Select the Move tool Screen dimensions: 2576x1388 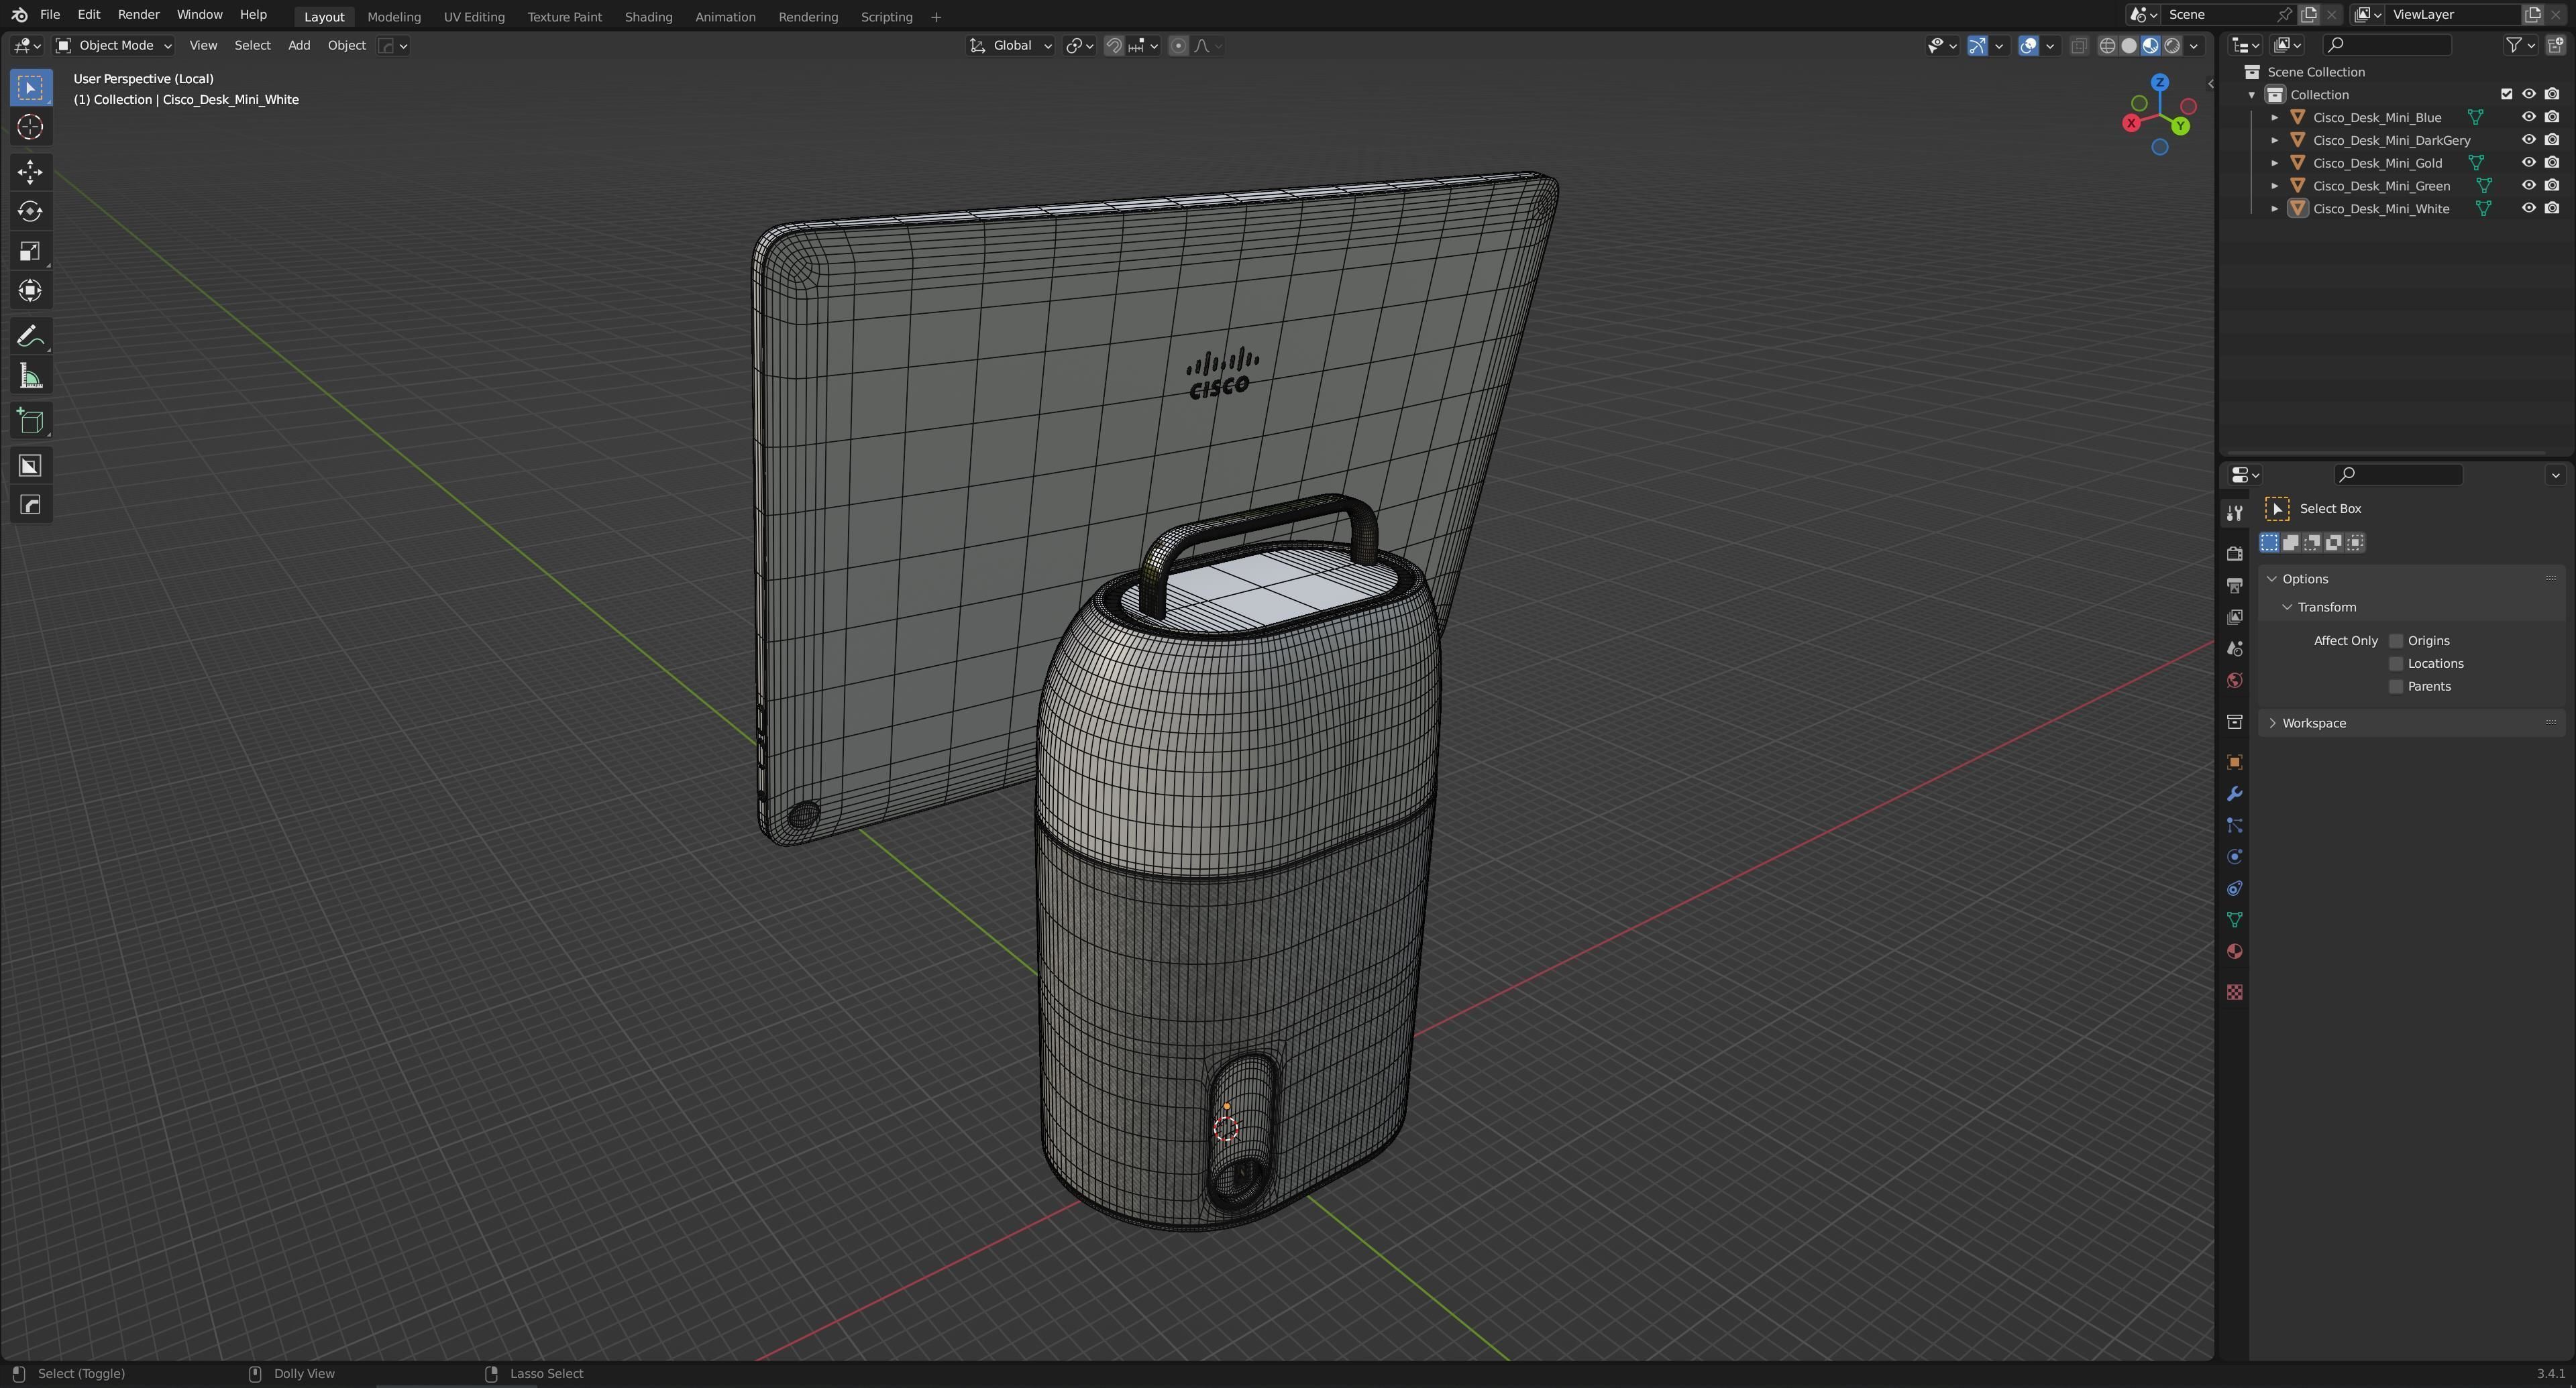[x=30, y=172]
